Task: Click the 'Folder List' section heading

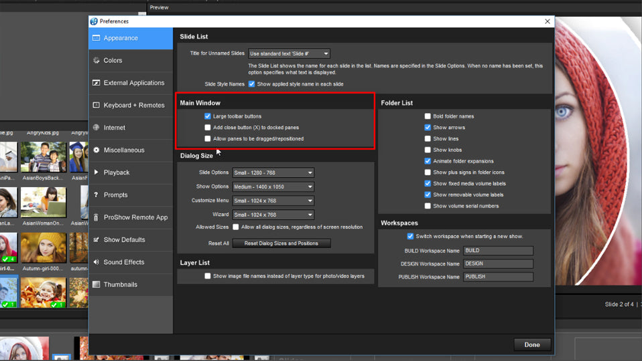Action: pos(397,103)
